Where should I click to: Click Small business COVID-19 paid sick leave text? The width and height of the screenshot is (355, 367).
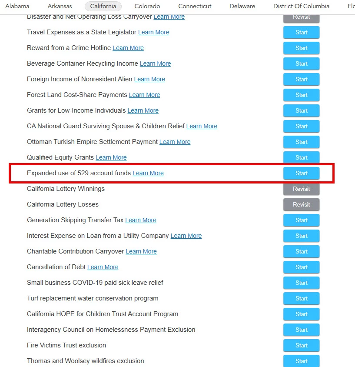95,283
